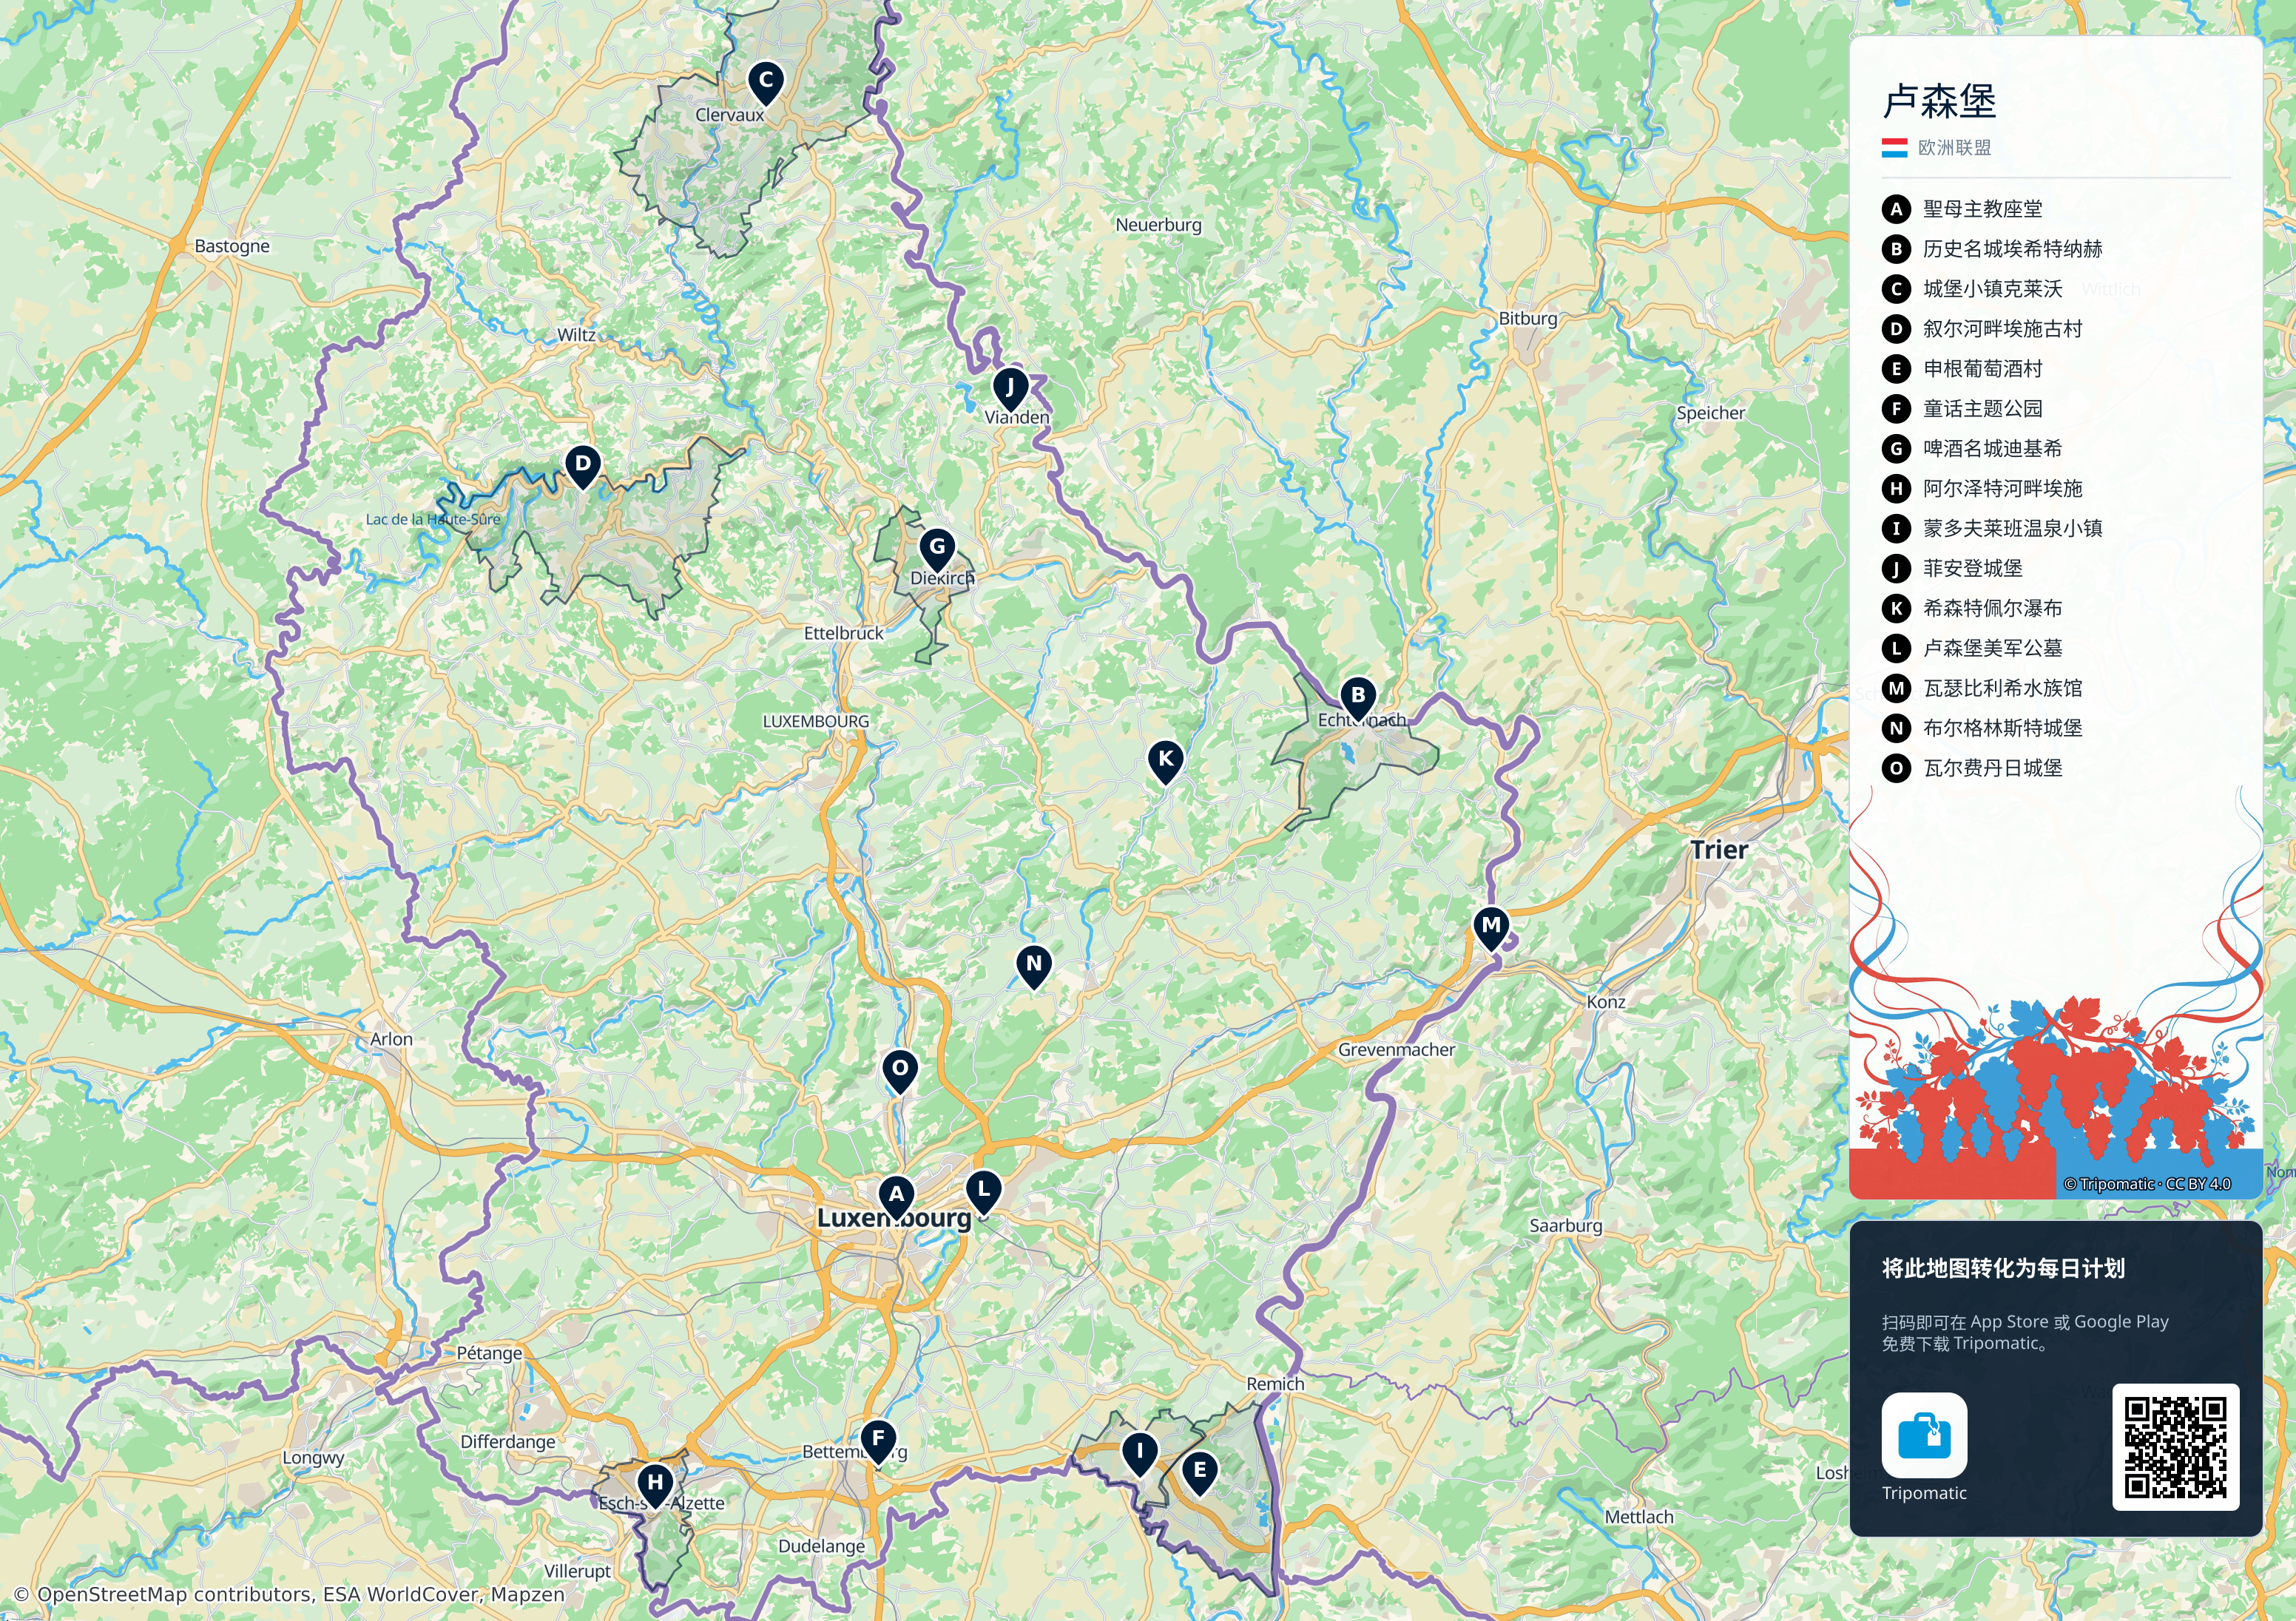This screenshot has height=1621, width=2296.
Task: Select map pin E near Remich
Action: coord(1200,1474)
